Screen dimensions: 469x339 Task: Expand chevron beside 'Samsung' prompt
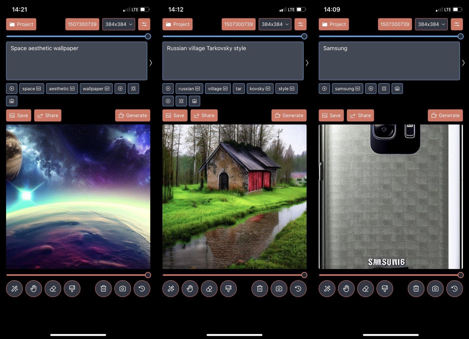point(463,63)
